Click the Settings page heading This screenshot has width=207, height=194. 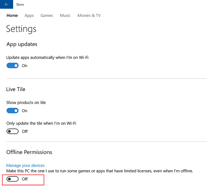[x=21, y=29]
